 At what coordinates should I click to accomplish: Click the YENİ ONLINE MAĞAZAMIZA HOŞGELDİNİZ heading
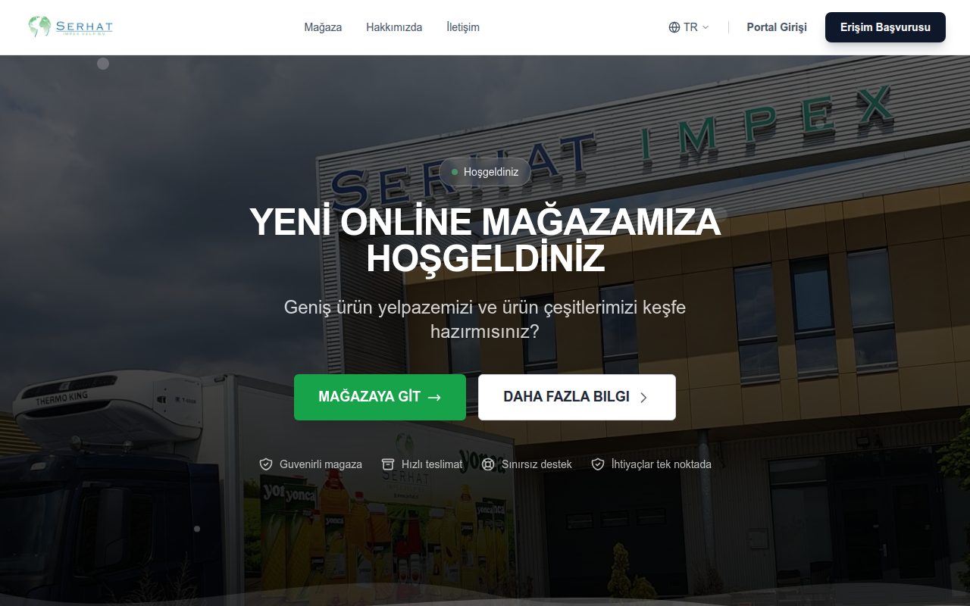(x=485, y=240)
